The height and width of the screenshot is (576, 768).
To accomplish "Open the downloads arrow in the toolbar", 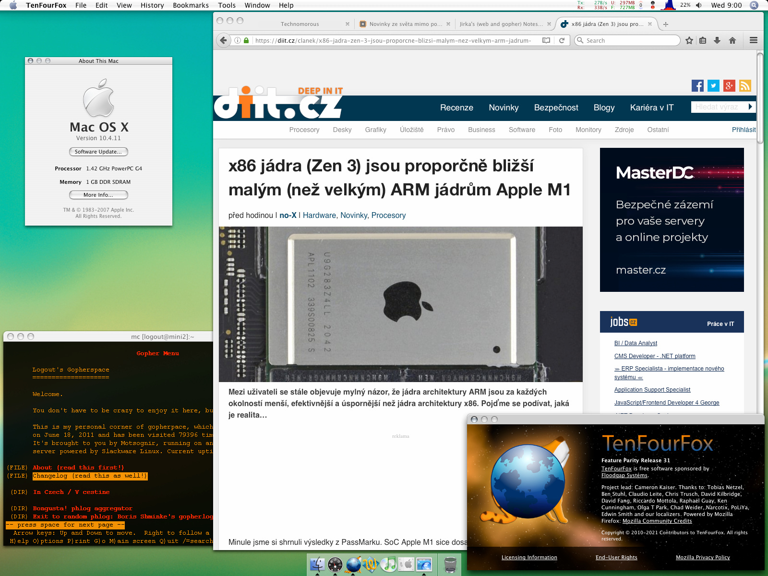I will (x=717, y=40).
